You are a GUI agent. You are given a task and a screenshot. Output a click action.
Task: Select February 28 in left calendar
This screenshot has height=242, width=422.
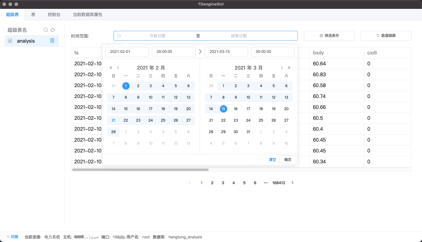click(x=113, y=132)
